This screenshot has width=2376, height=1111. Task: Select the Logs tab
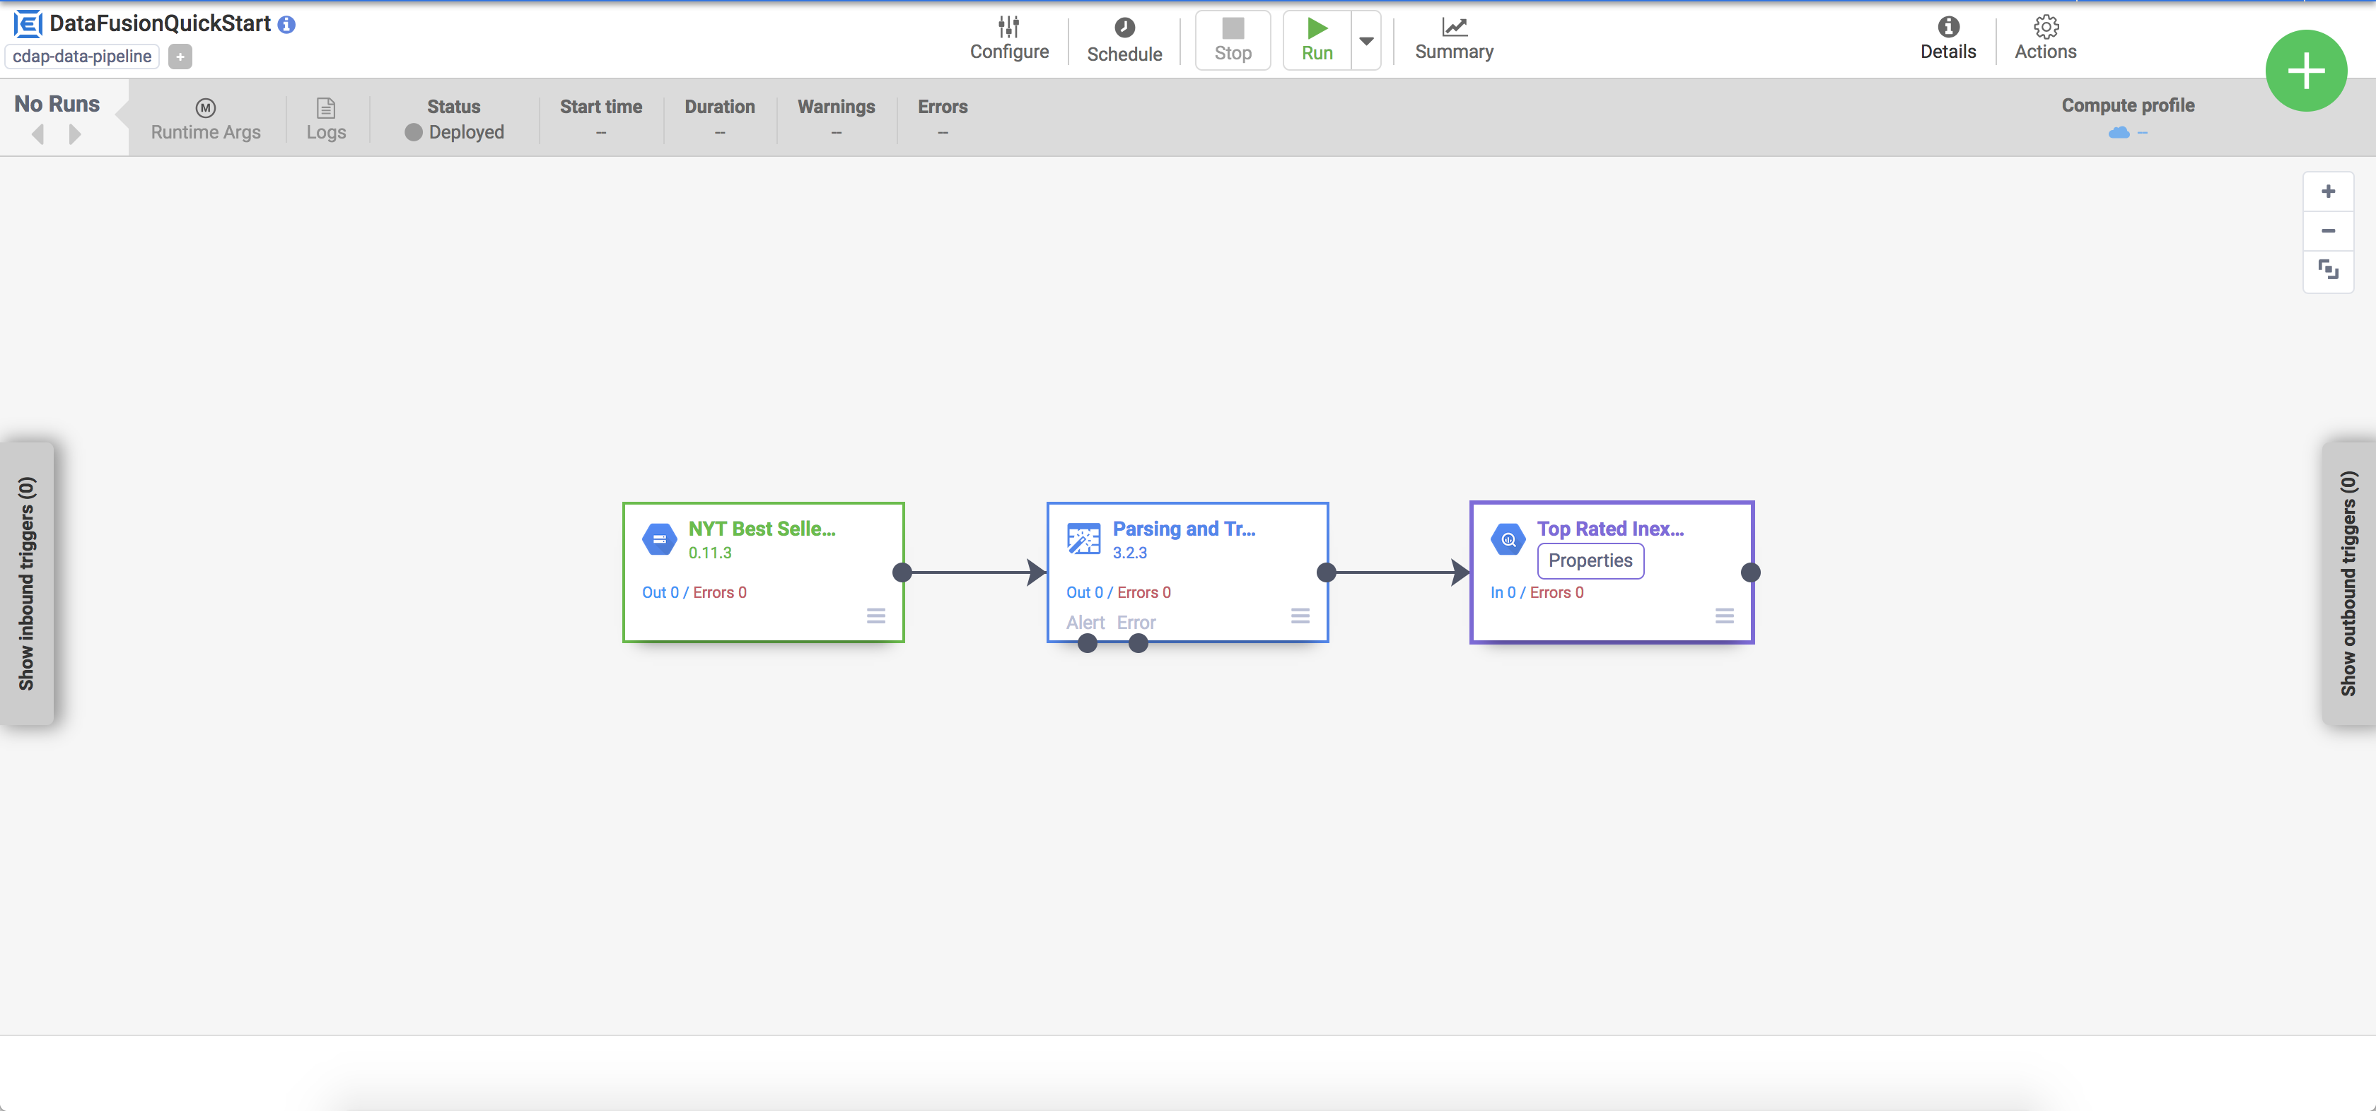pyautogui.click(x=325, y=118)
